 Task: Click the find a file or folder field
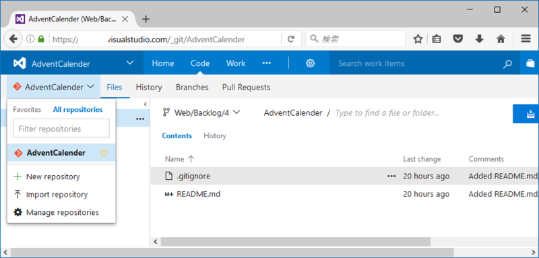387,112
